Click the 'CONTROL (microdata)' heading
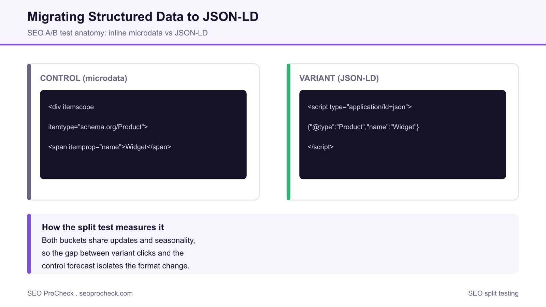Screen dimensions: 546x307 click(x=84, y=78)
